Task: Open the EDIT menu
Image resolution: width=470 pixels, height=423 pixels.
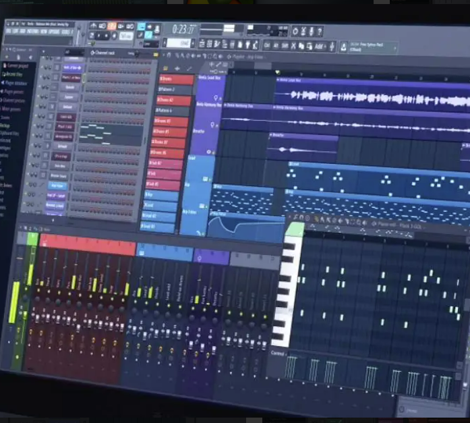Action: [x=16, y=31]
